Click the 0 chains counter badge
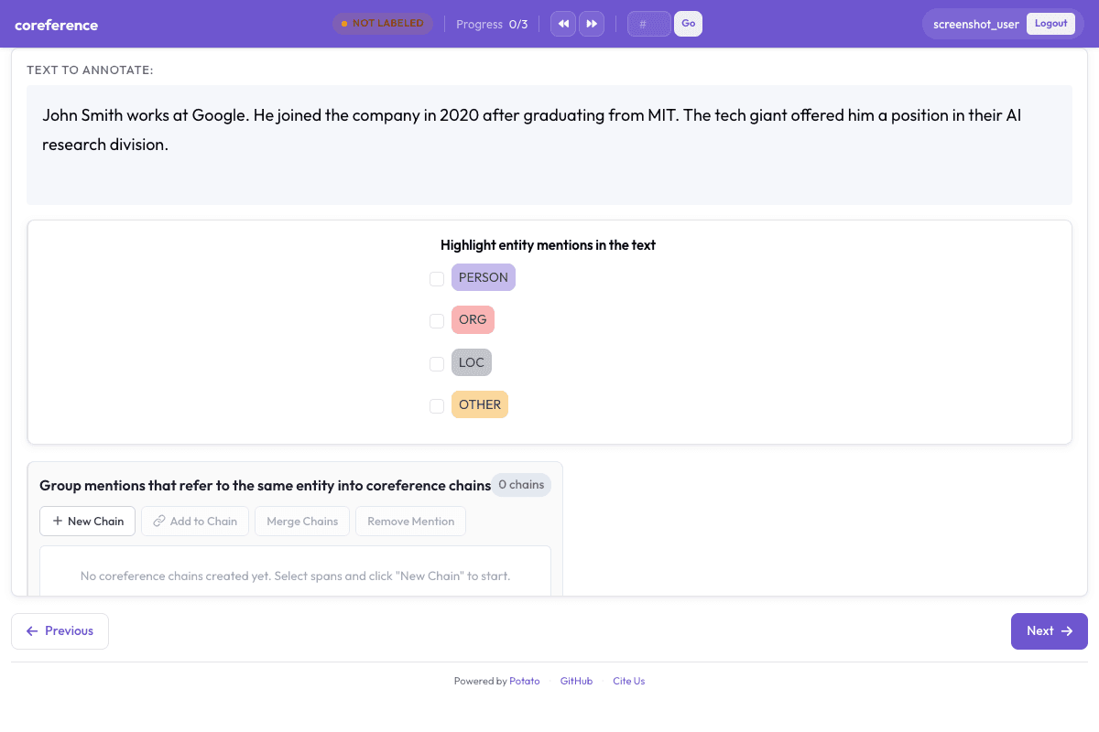Viewport: 1099px width, 732px height. click(x=521, y=485)
